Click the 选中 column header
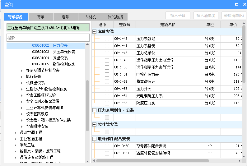Screen dimensions: 247x166 click(x=103, y=25)
